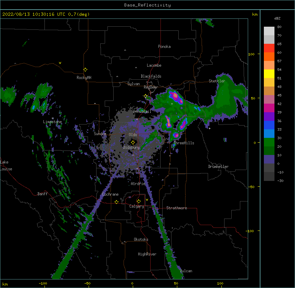Select the Strathmore label
The image size is (295, 288).
tap(177, 208)
